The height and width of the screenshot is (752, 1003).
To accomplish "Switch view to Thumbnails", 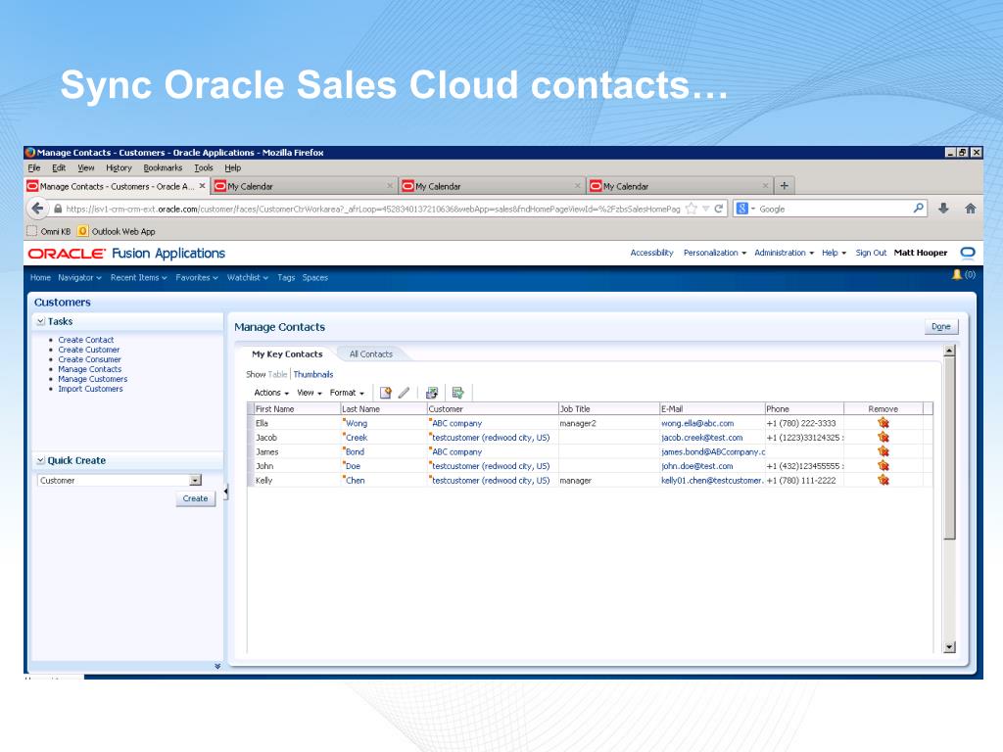I will [312, 375].
